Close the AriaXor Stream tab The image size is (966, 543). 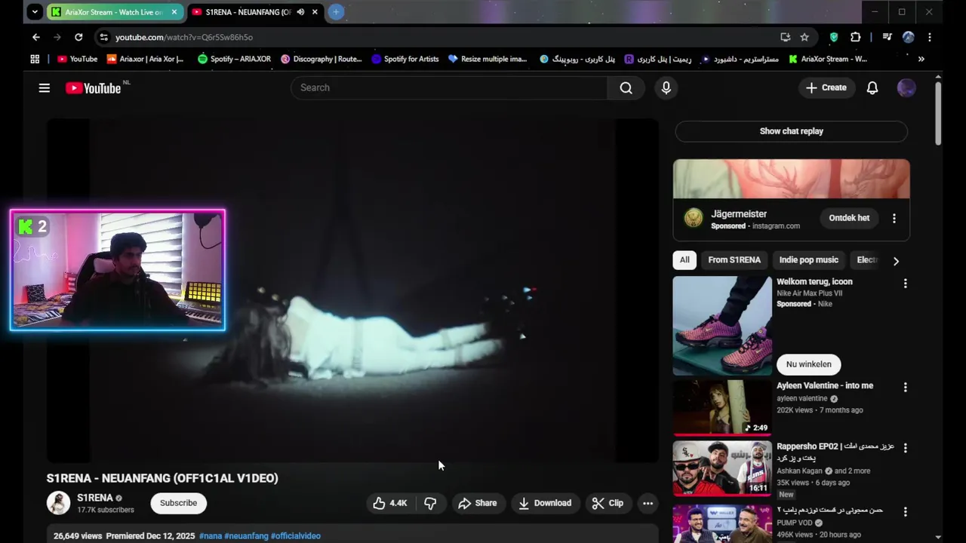pos(174,12)
